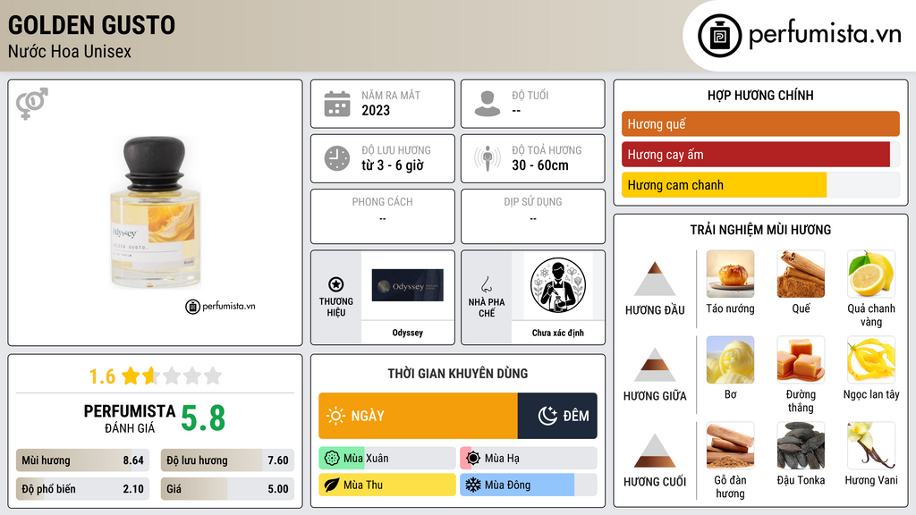Screen dimensions: 916x515
Task: Open the Odyssey brand name link
Action: click(x=408, y=333)
